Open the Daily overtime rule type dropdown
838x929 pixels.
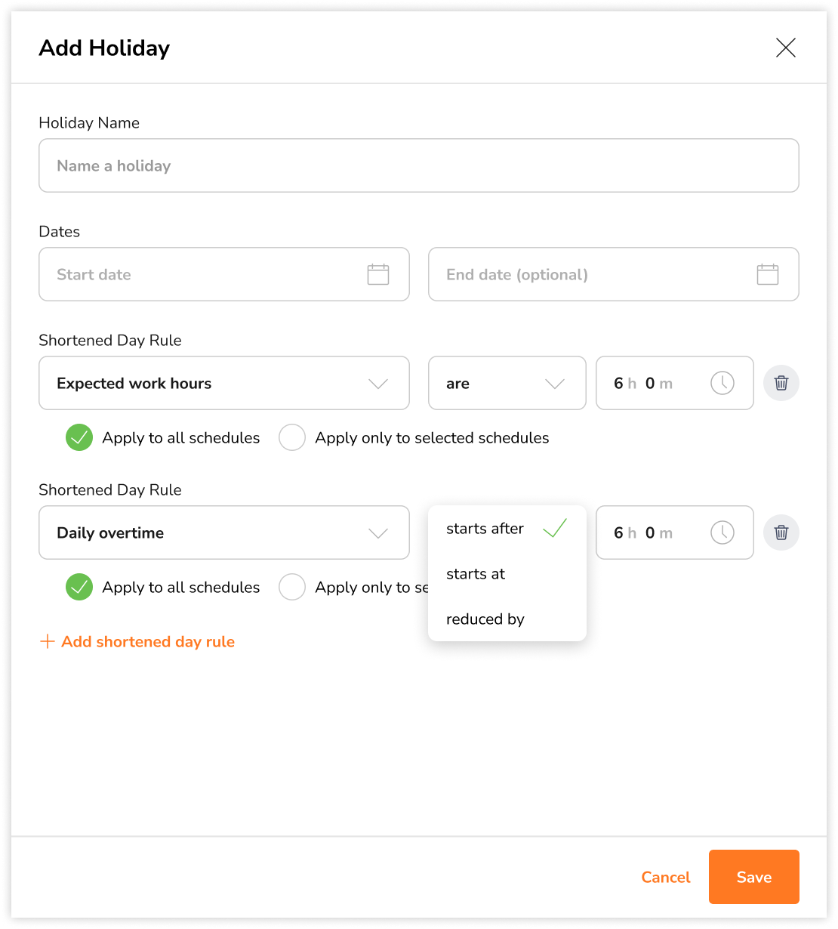pos(223,532)
